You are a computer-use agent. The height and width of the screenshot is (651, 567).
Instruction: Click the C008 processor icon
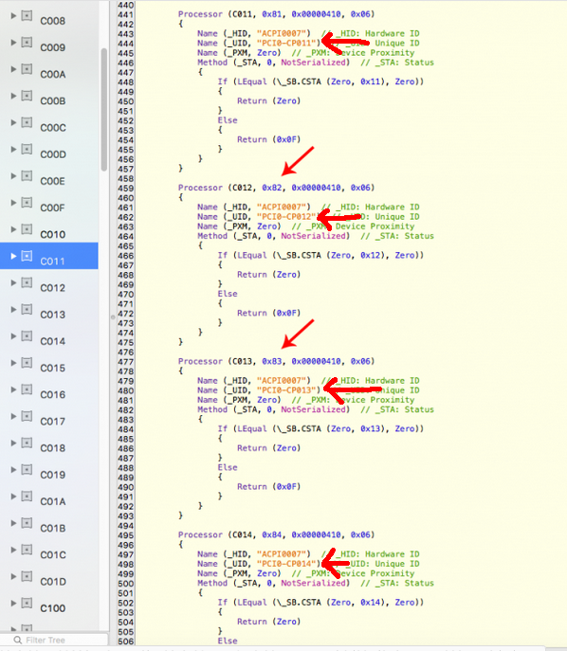[x=27, y=16]
